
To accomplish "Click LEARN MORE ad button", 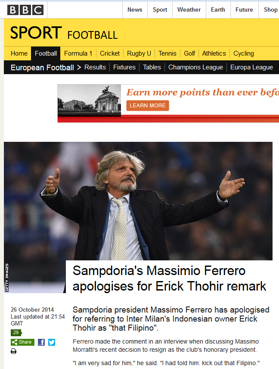I will (148, 106).
